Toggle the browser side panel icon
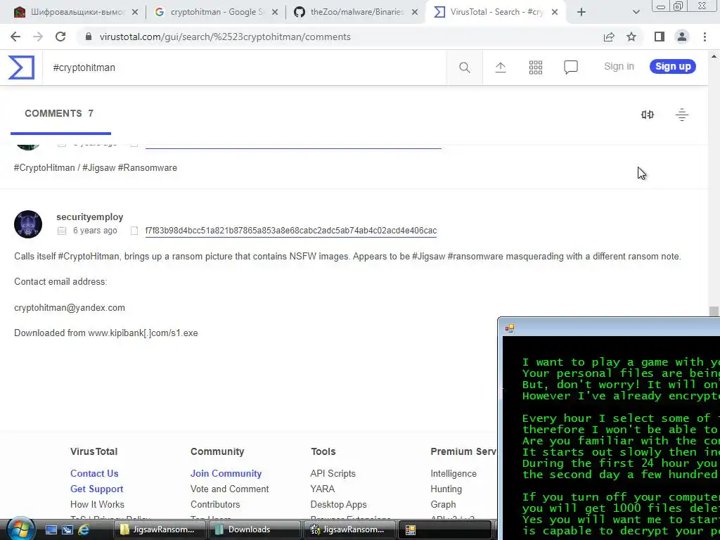 tap(660, 37)
